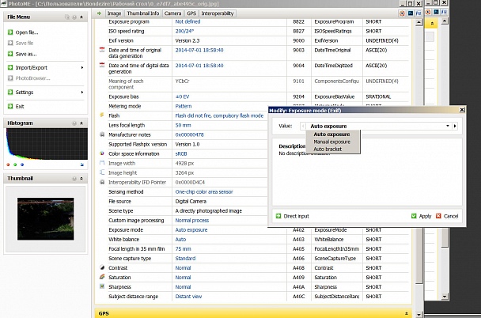Open the Value dropdown arrow in the Modify dialog
This screenshot has height=318, width=481.
click(448, 126)
